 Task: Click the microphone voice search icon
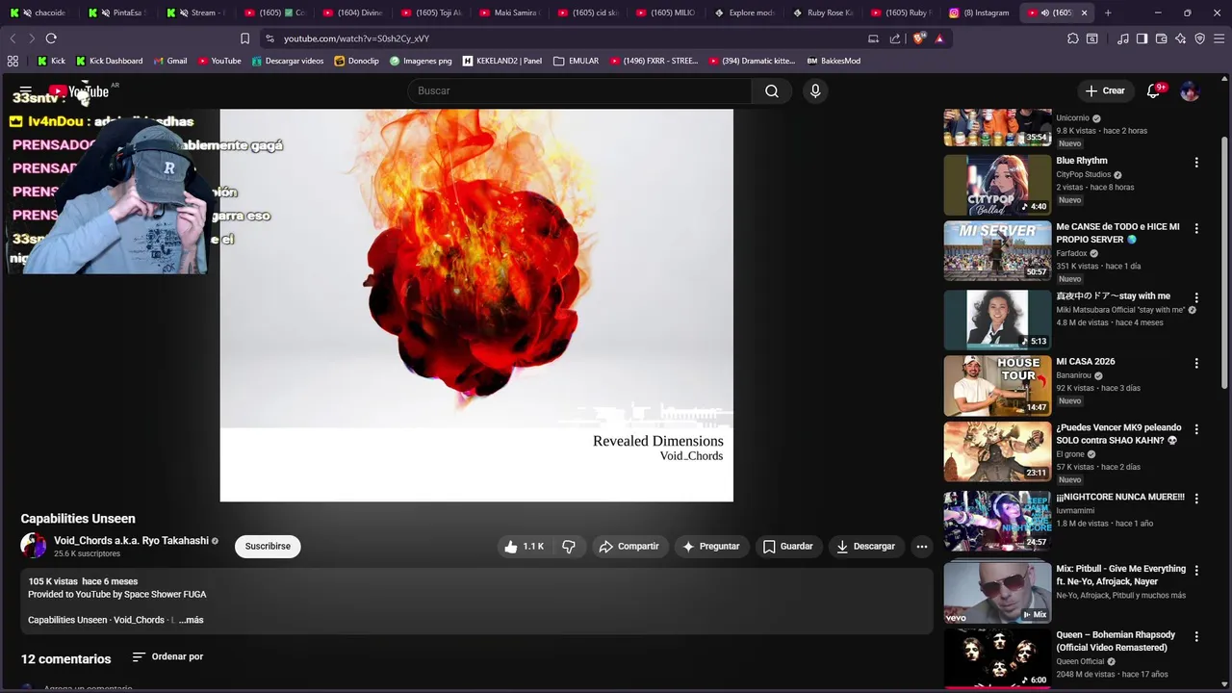(815, 90)
